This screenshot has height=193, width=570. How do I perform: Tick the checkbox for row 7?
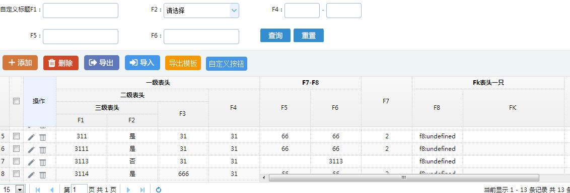16,161
